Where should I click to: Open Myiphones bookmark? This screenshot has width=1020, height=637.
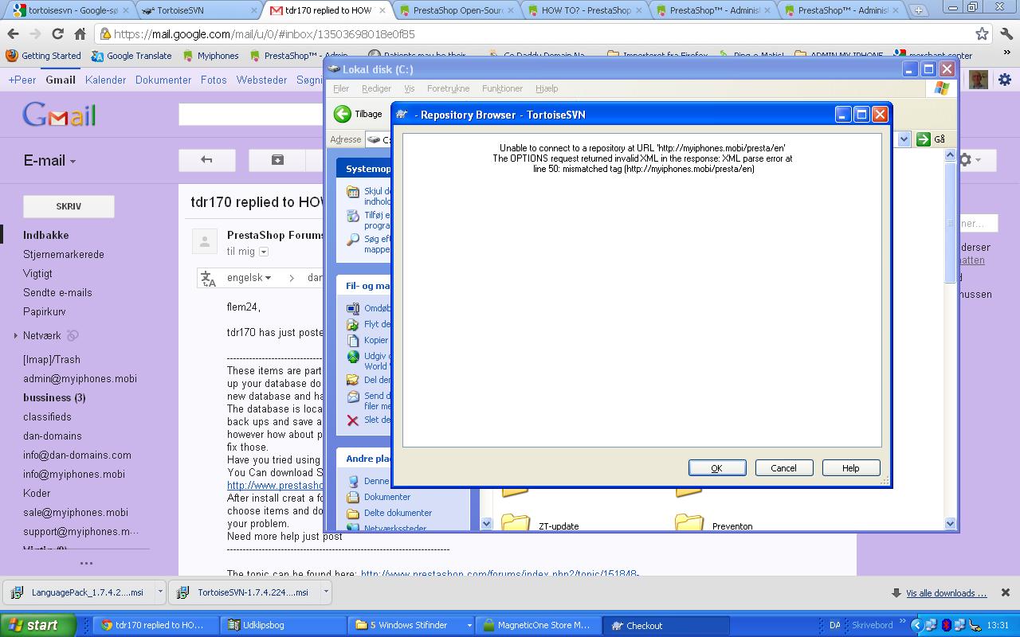click(211, 56)
